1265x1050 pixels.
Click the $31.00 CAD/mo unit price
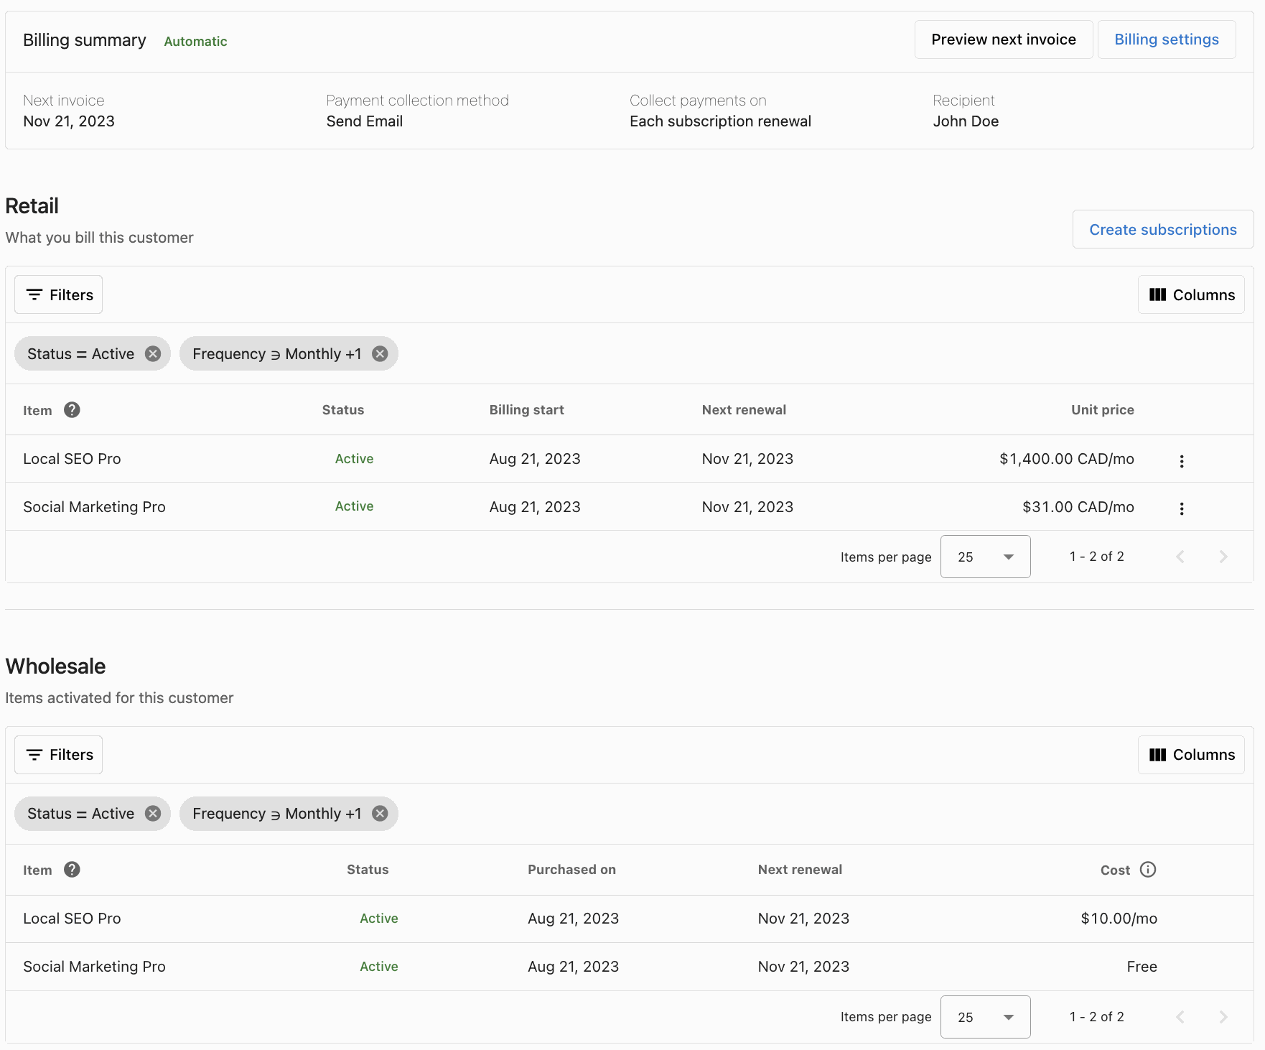1078,507
